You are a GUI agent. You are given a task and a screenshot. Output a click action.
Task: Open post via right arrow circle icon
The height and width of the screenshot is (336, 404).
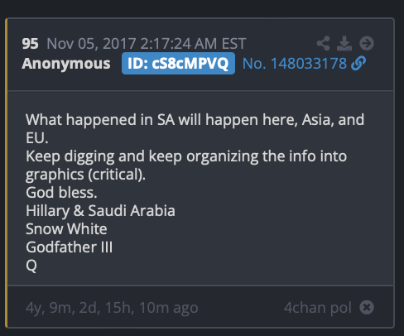367,43
